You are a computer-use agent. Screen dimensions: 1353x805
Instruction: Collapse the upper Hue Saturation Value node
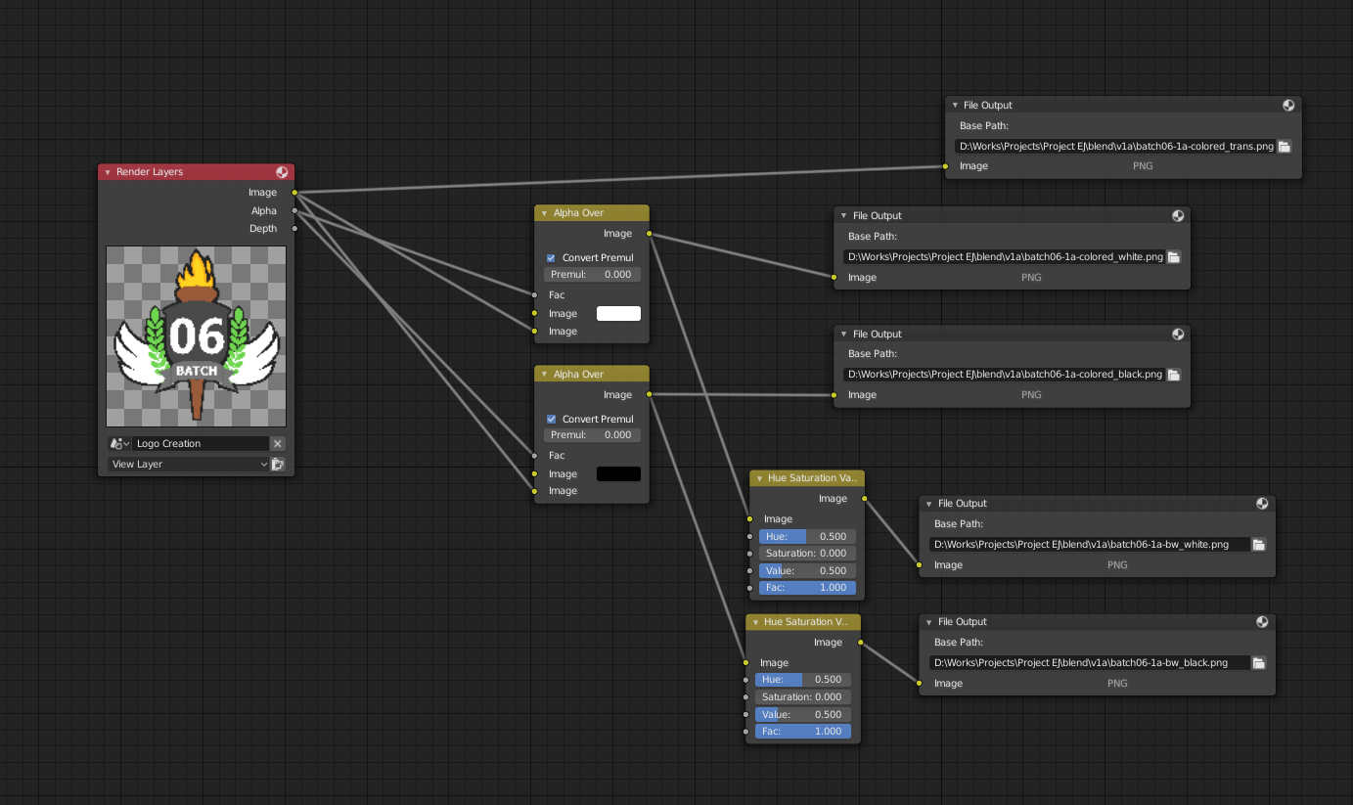click(x=759, y=478)
